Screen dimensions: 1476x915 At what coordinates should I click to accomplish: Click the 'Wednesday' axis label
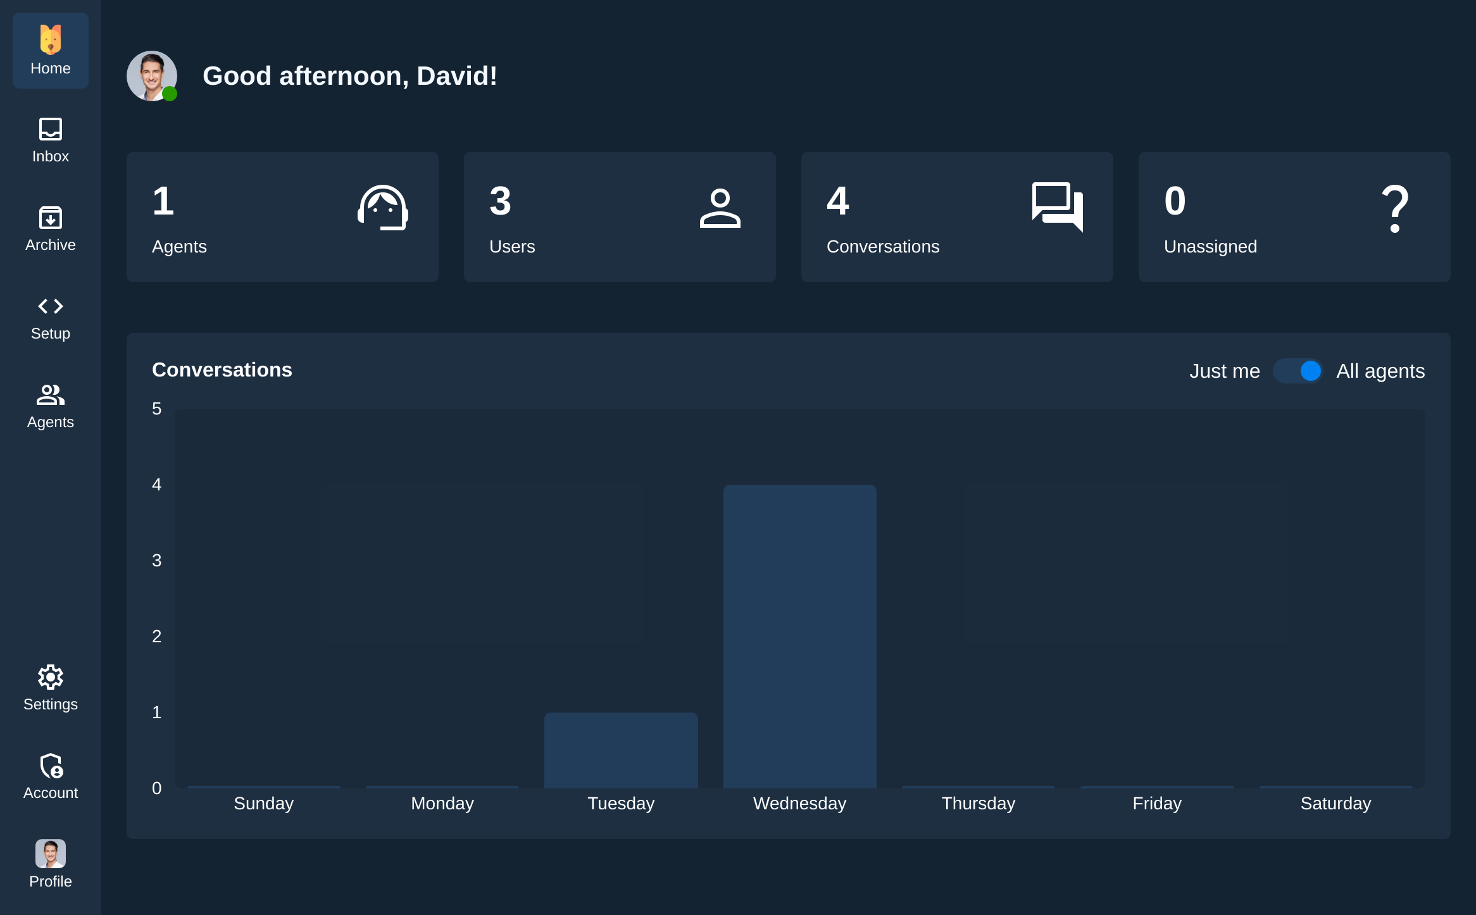click(800, 804)
